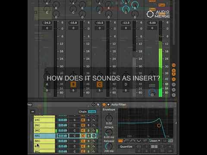Click the -24.2 volume value on return A
This screenshot has height=155, width=207.
(47, 23)
